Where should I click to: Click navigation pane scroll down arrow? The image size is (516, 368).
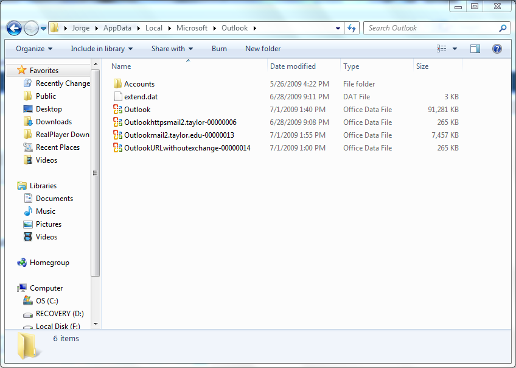coord(96,324)
